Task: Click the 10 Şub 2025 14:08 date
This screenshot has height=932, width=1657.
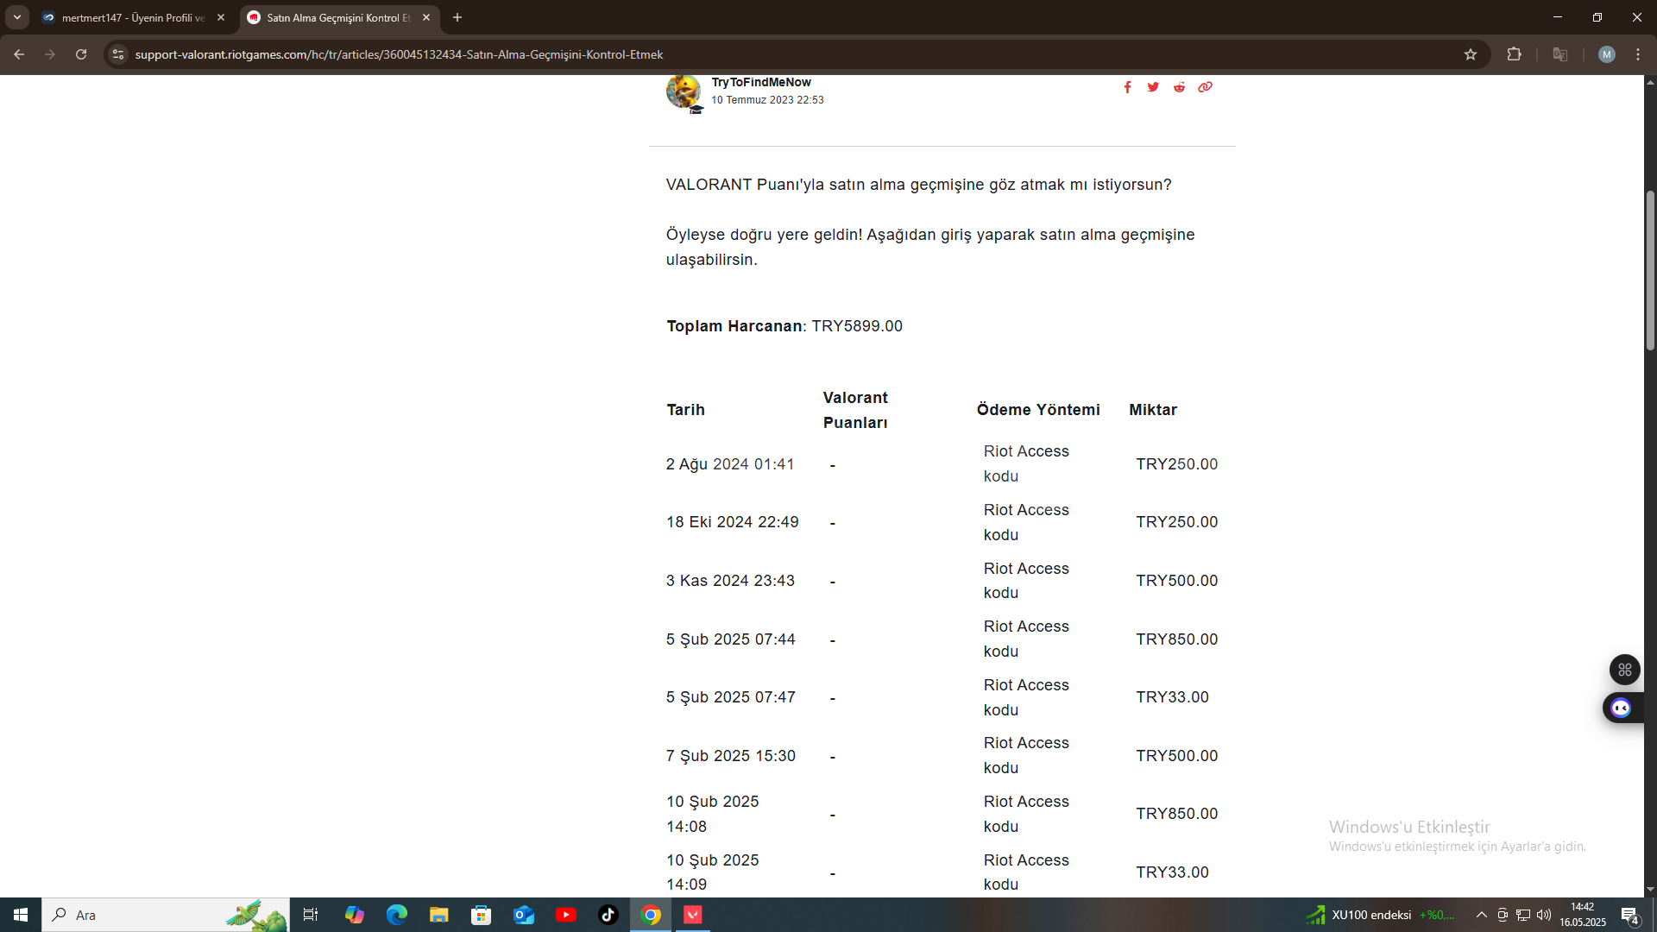Action: [713, 814]
